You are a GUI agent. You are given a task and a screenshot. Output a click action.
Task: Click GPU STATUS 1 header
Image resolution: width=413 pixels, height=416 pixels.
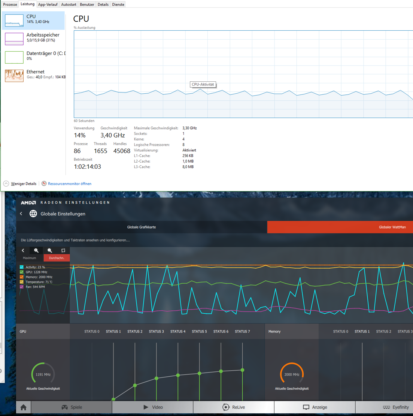pyautogui.click(x=113, y=331)
